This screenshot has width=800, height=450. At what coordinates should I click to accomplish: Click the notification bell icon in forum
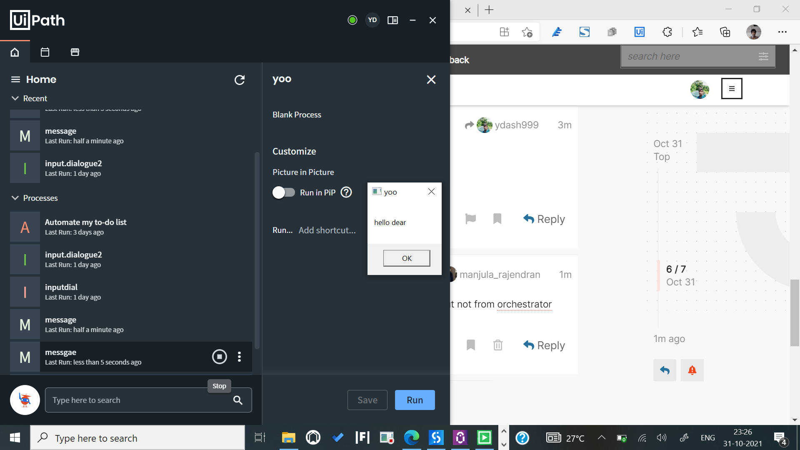692,370
